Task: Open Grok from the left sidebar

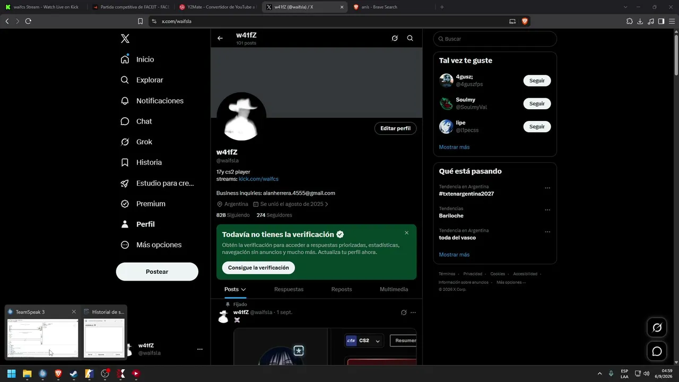Action: (136, 142)
